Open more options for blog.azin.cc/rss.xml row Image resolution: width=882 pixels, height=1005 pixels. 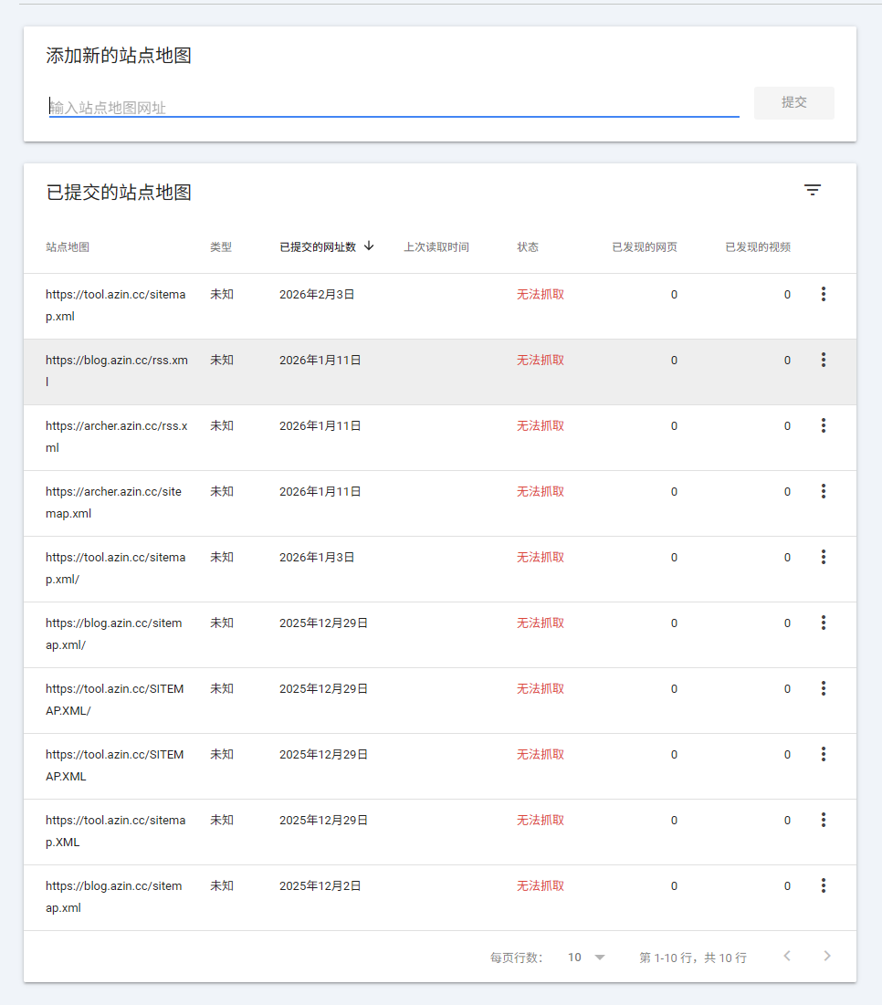pyautogui.click(x=823, y=360)
